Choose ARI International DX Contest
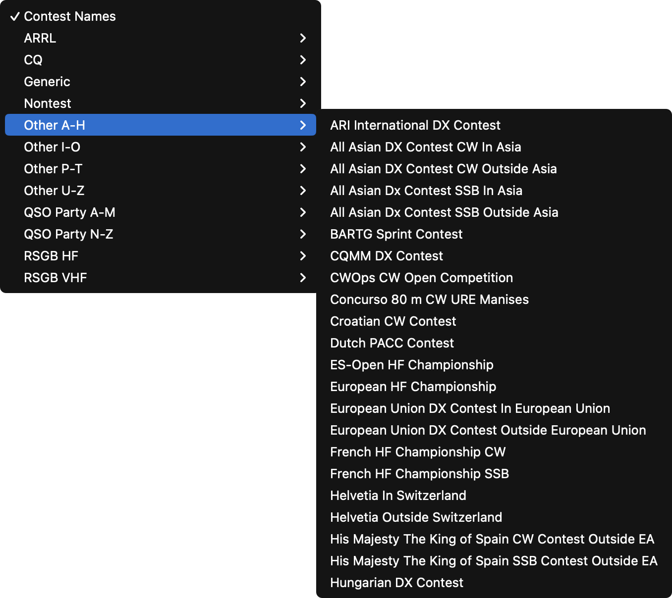This screenshot has height=598, width=672. [x=494, y=125]
